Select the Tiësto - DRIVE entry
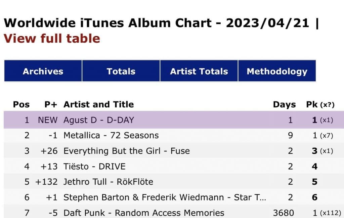This screenshot has height=218, width=344. pyautogui.click(x=94, y=167)
